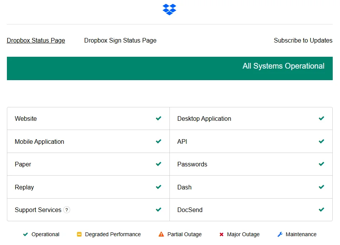Click the Desktop Application operational checkmark
Image resolution: width=340 pixels, height=245 pixels.
(321, 118)
